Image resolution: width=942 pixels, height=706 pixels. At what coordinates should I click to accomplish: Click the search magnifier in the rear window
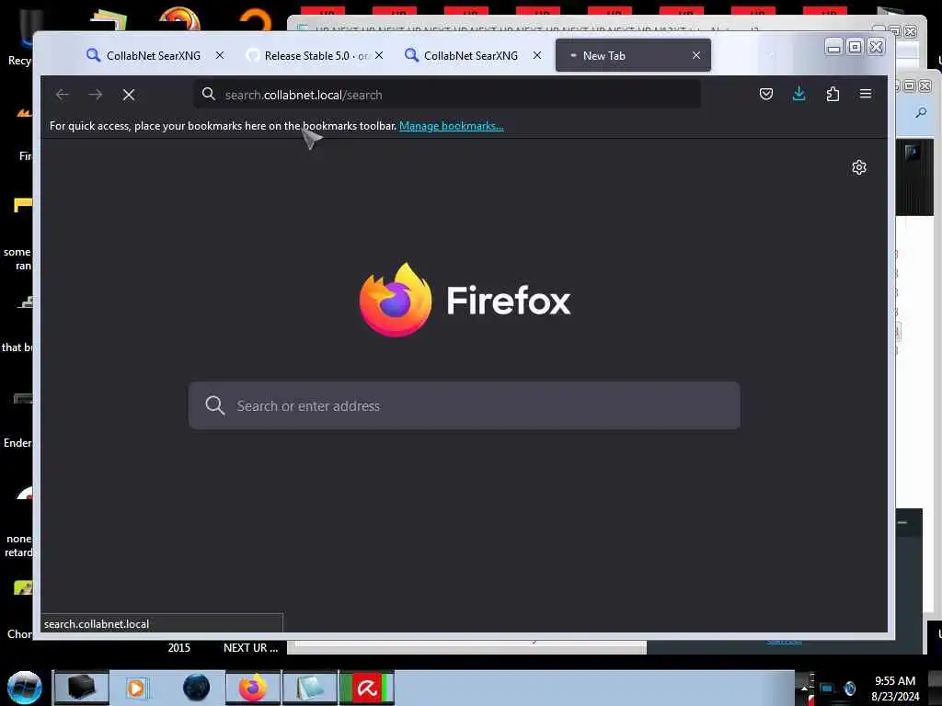click(x=920, y=112)
